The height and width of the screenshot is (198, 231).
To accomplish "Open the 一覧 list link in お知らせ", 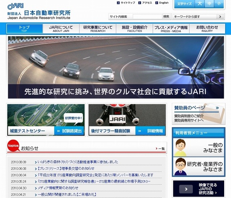I will pos(160,148).
